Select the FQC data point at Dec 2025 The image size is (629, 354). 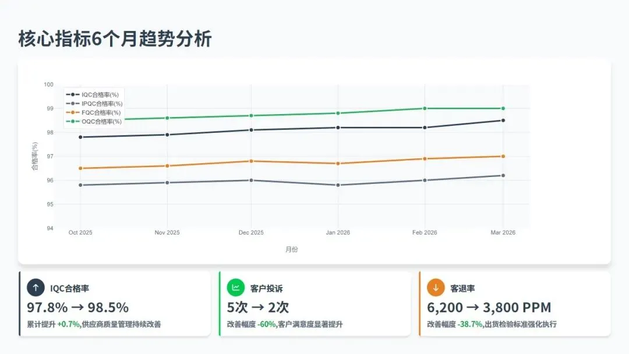click(251, 161)
